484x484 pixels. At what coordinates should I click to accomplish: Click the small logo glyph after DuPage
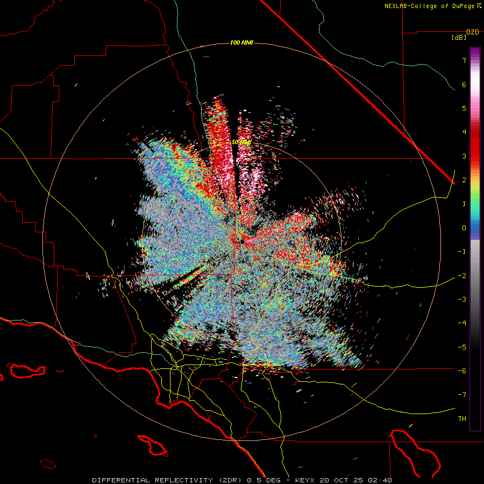coord(479,5)
